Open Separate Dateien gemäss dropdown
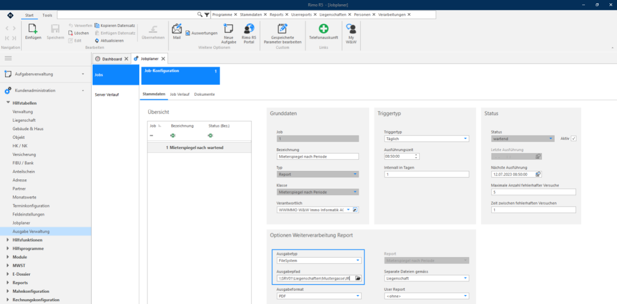 (x=466, y=279)
